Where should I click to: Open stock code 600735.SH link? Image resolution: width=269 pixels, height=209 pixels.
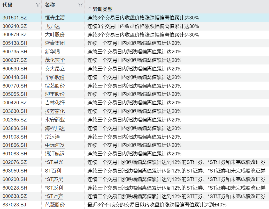(x=15, y=52)
